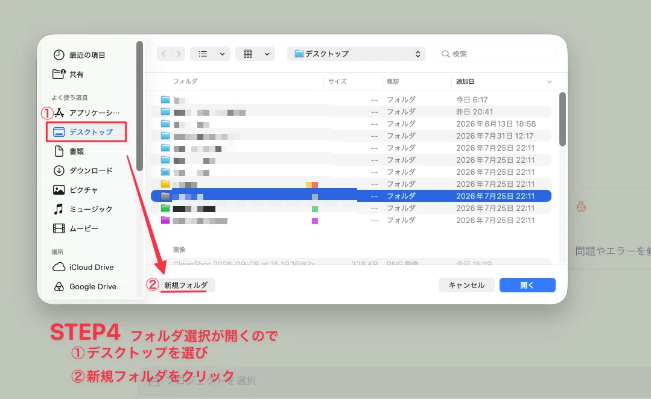Viewport: 651px width, 399px height.
Task: Click the purple tag swatch
Action: pyautogui.click(x=315, y=221)
